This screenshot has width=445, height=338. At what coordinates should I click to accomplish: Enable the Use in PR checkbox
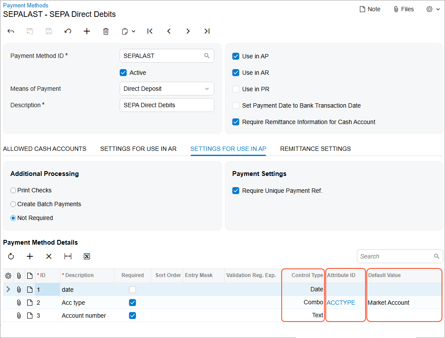(236, 89)
